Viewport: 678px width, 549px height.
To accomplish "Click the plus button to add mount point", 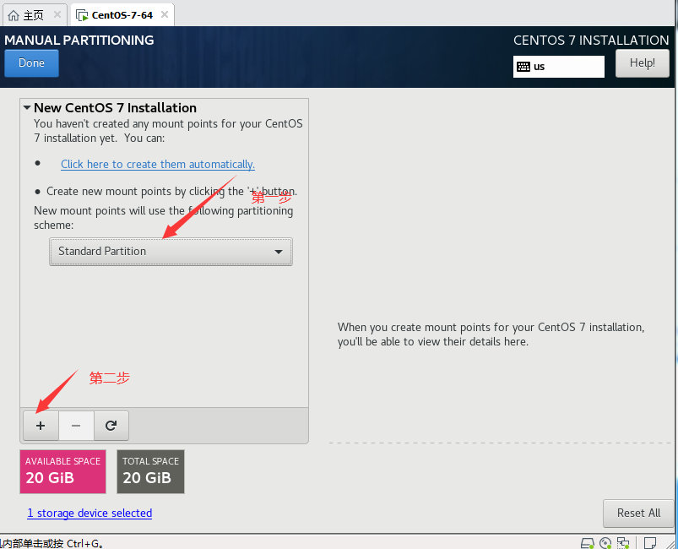I will (41, 426).
